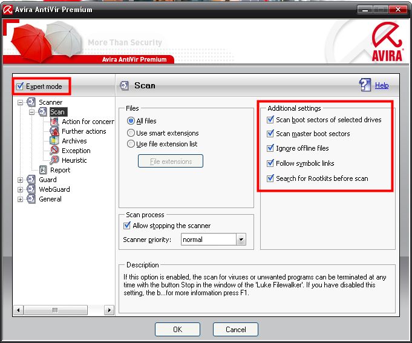Click the Report icon under Scanner
The image size is (412, 343).
pos(43,170)
